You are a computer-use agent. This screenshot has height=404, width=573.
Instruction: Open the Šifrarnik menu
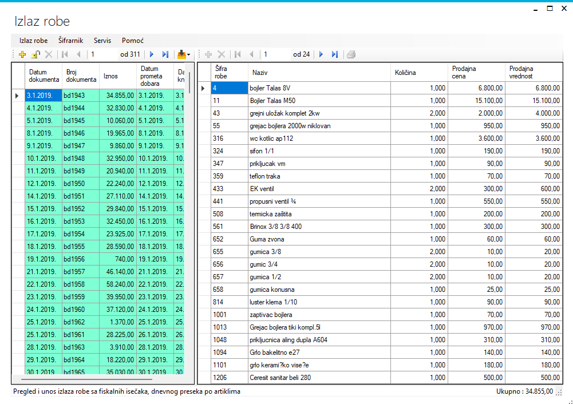70,41
